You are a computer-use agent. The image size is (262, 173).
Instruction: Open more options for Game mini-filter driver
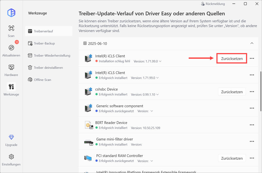point(252,141)
